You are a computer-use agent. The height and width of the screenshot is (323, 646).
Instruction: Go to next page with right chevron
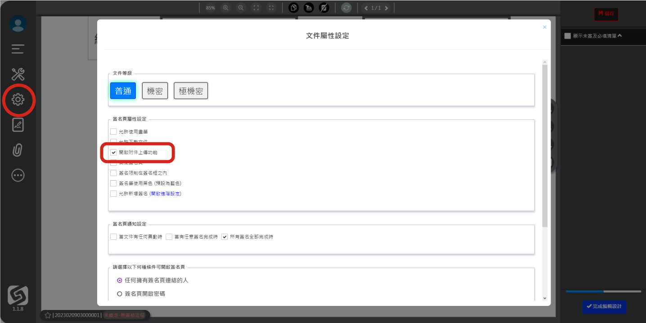tap(386, 8)
